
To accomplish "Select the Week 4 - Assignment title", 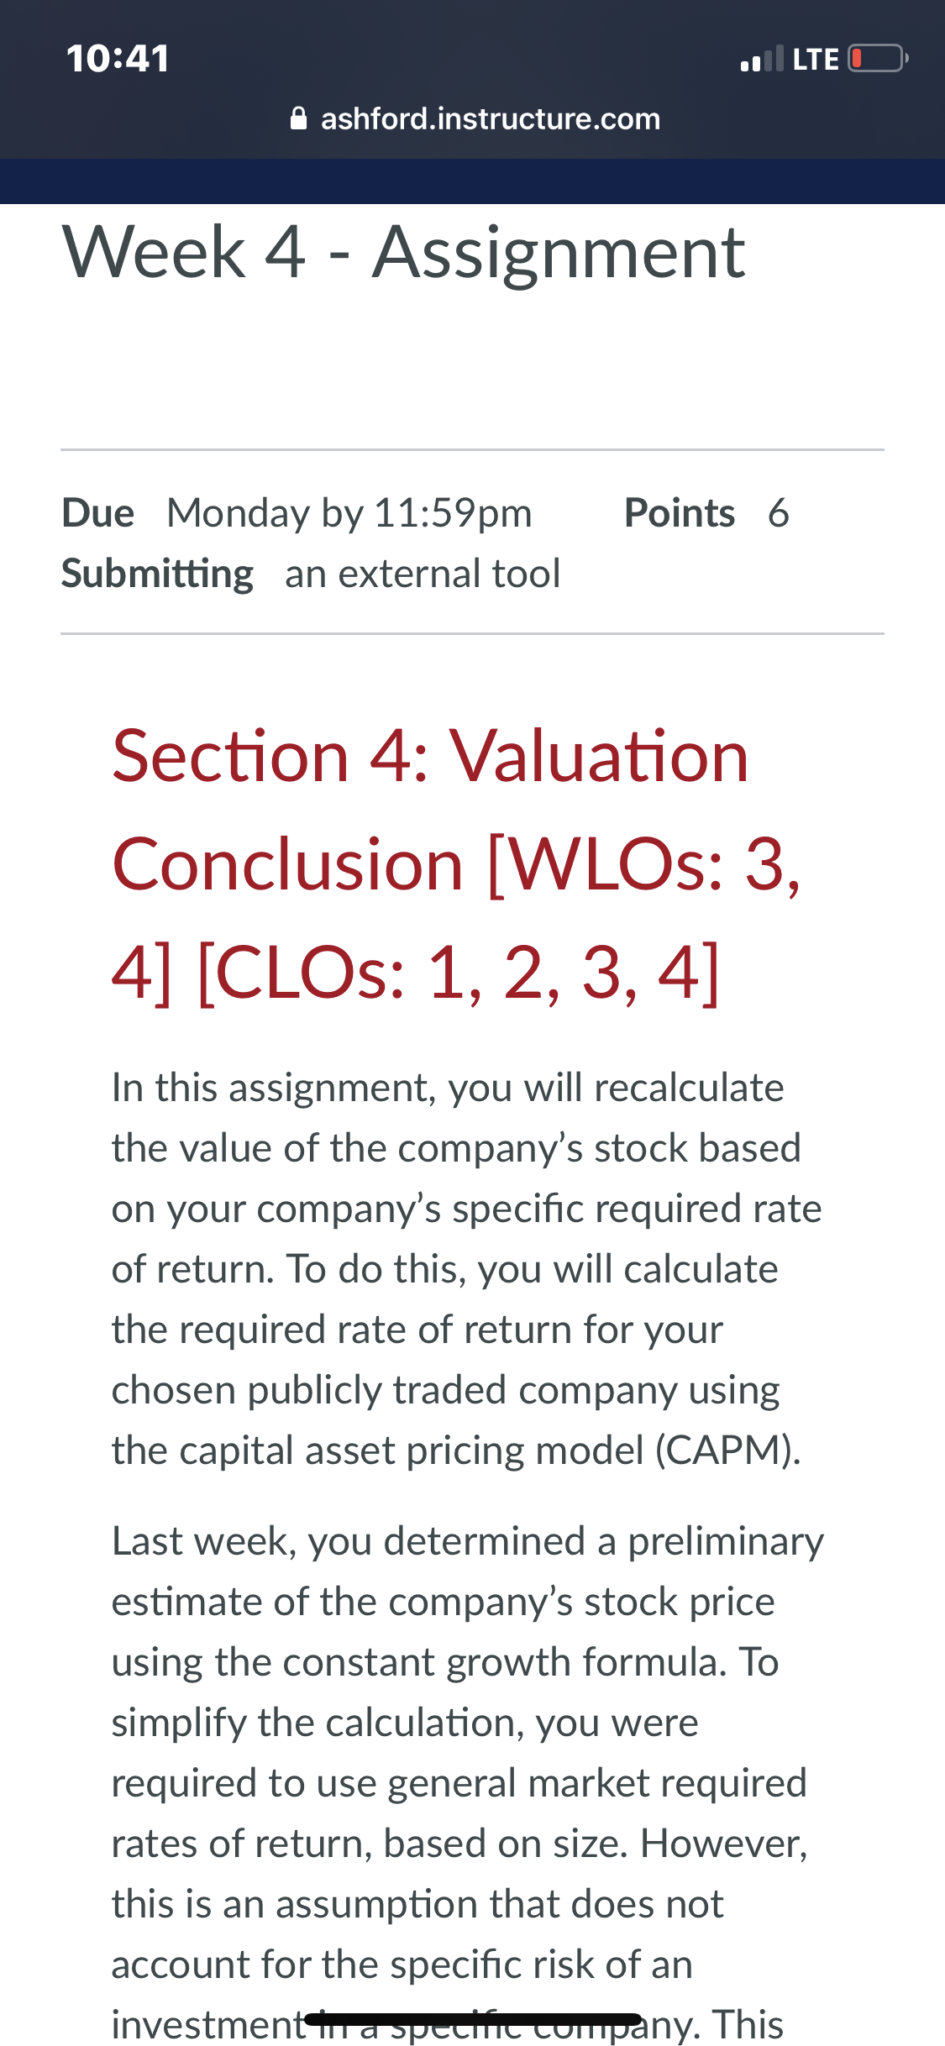I will pyautogui.click(x=403, y=252).
